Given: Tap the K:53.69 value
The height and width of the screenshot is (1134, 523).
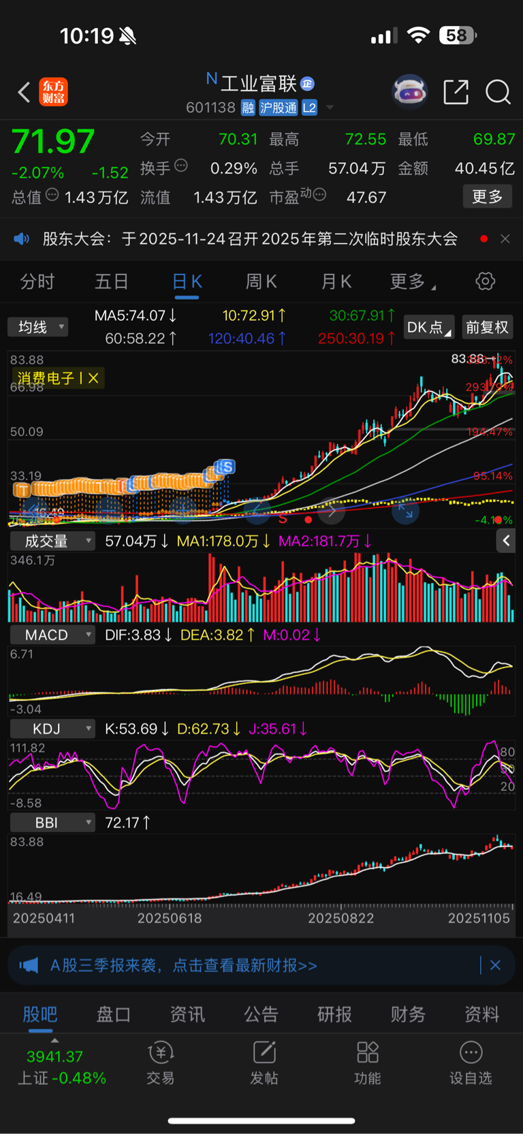Looking at the screenshot, I should (137, 729).
